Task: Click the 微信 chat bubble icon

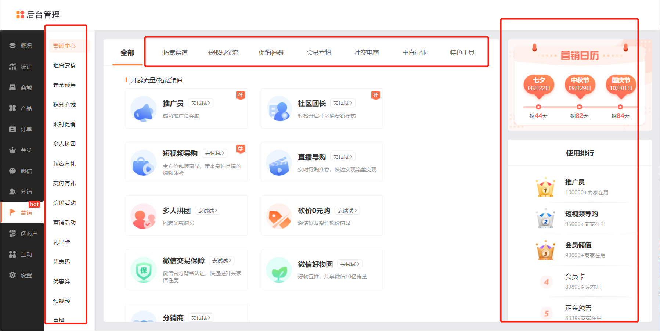Action: (12, 171)
